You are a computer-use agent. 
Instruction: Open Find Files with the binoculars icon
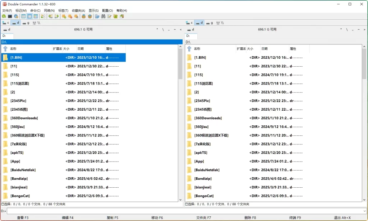[104, 16]
